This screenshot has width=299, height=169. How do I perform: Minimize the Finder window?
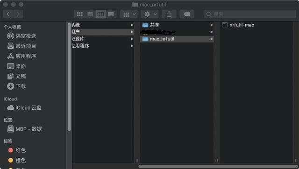pyautogui.click(x=14, y=4)
